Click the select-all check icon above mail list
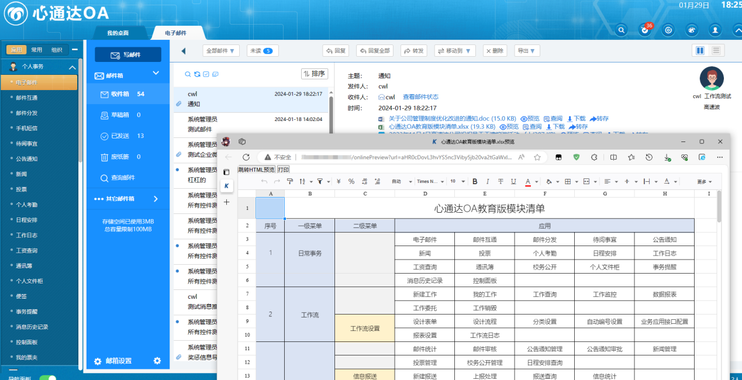 pos(206,74)
